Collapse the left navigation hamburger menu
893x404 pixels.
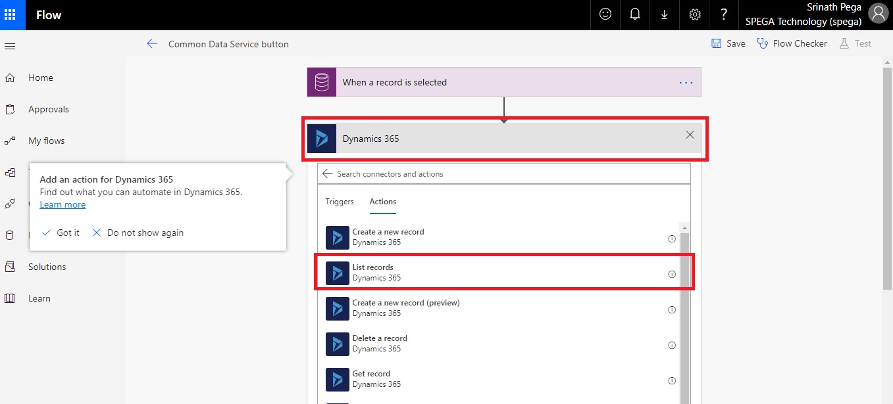pos(10,46)
